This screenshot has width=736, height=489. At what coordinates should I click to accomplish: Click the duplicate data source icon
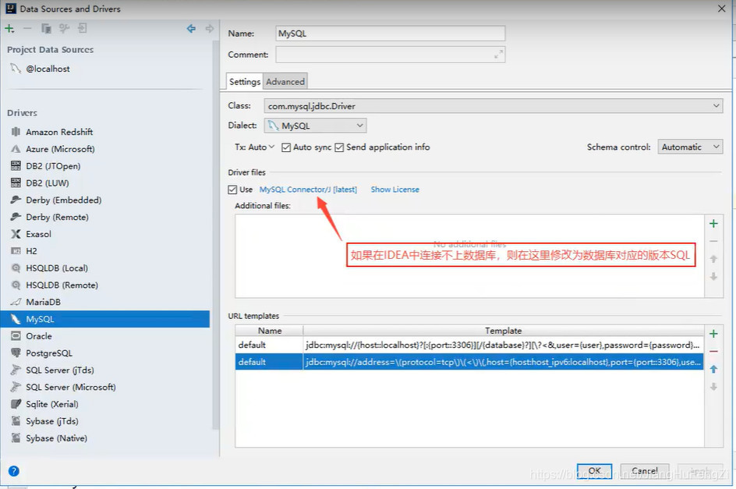(46, 29)
